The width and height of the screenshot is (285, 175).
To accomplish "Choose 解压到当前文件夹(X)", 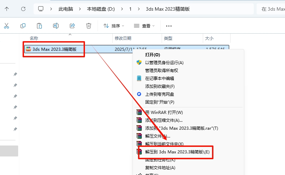I will [164, 144].
